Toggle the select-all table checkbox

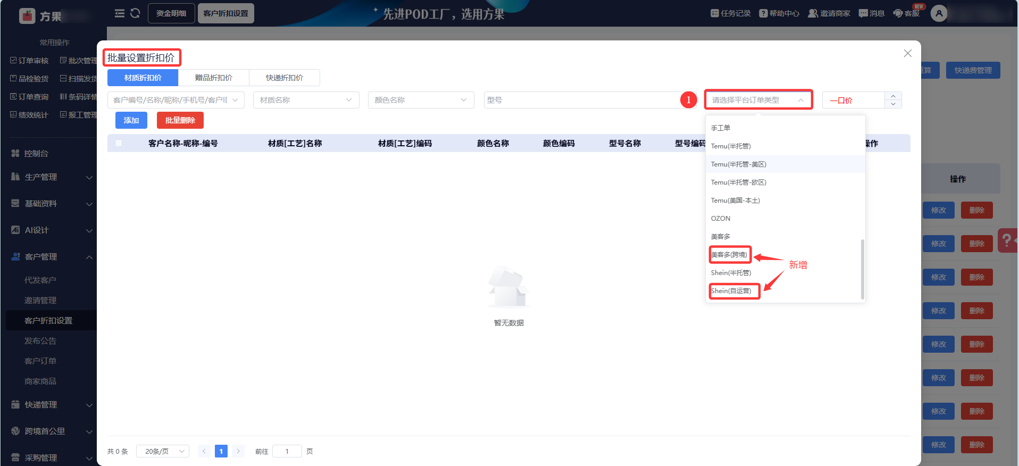(119, 143)
